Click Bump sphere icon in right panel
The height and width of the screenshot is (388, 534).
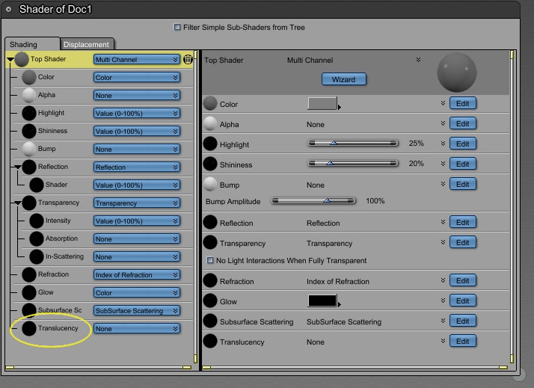pyautogui.click(x=210, y=184)
